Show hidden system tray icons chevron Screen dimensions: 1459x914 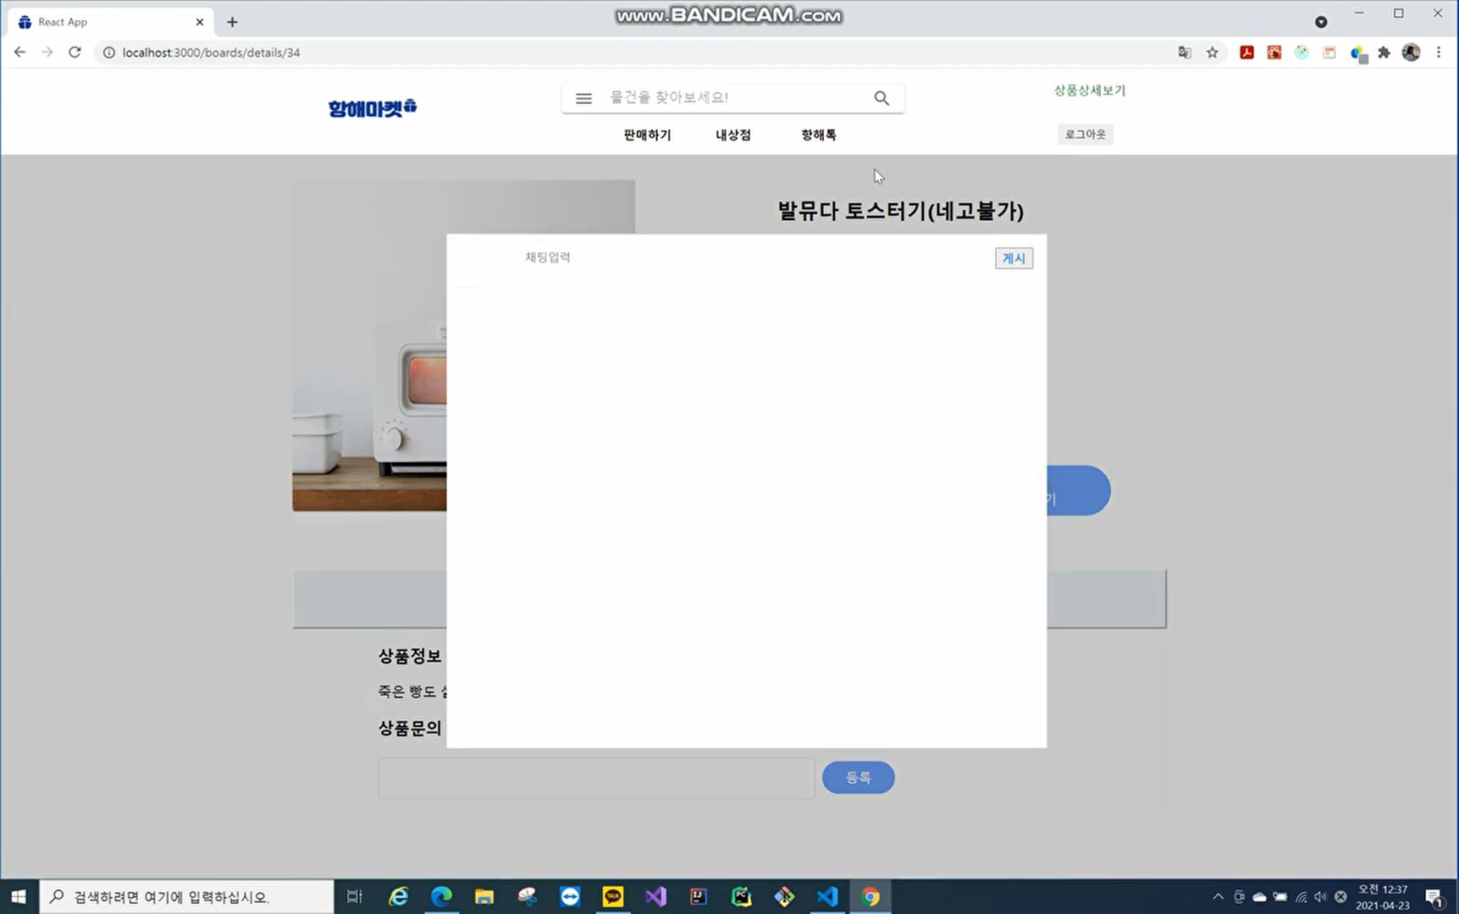coord(1218,896)
